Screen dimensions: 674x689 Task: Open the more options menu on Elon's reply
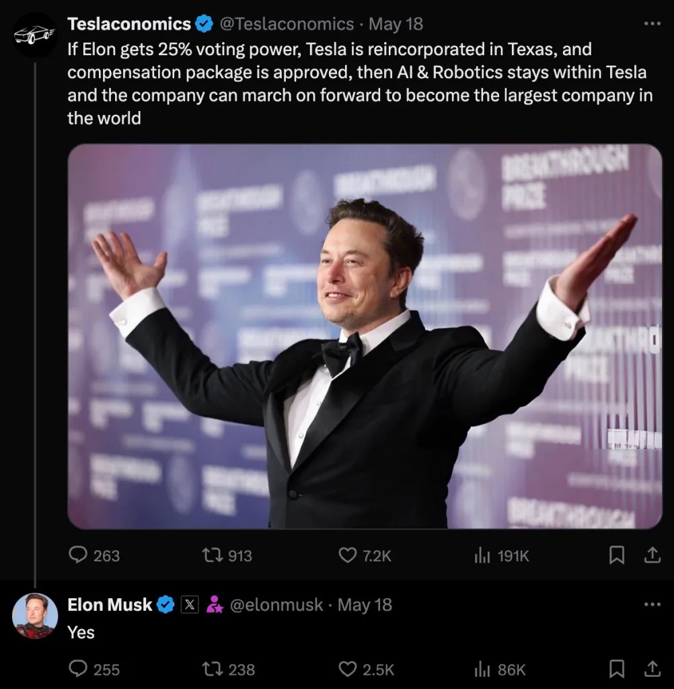pyautogui.click(x=652, y=604)
